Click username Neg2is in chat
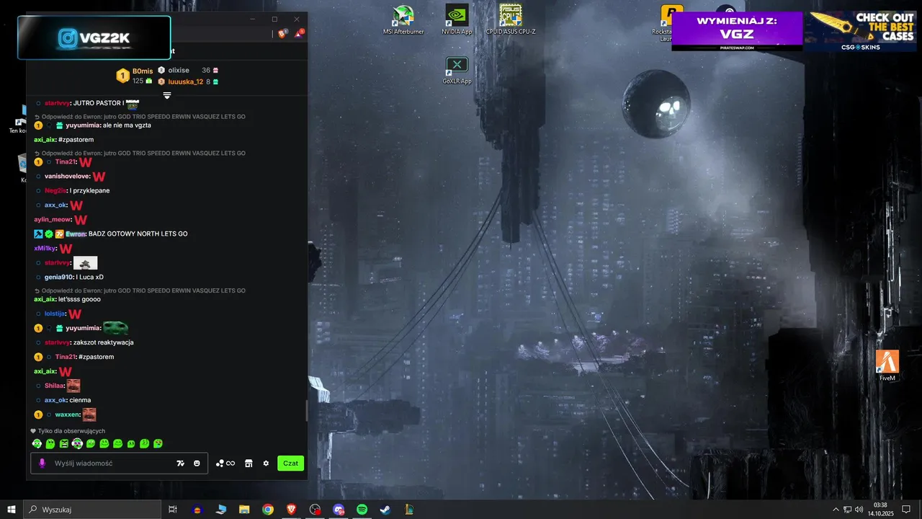Image resolution: width=922 pixels, height=519 pixels. click(55, 190)
